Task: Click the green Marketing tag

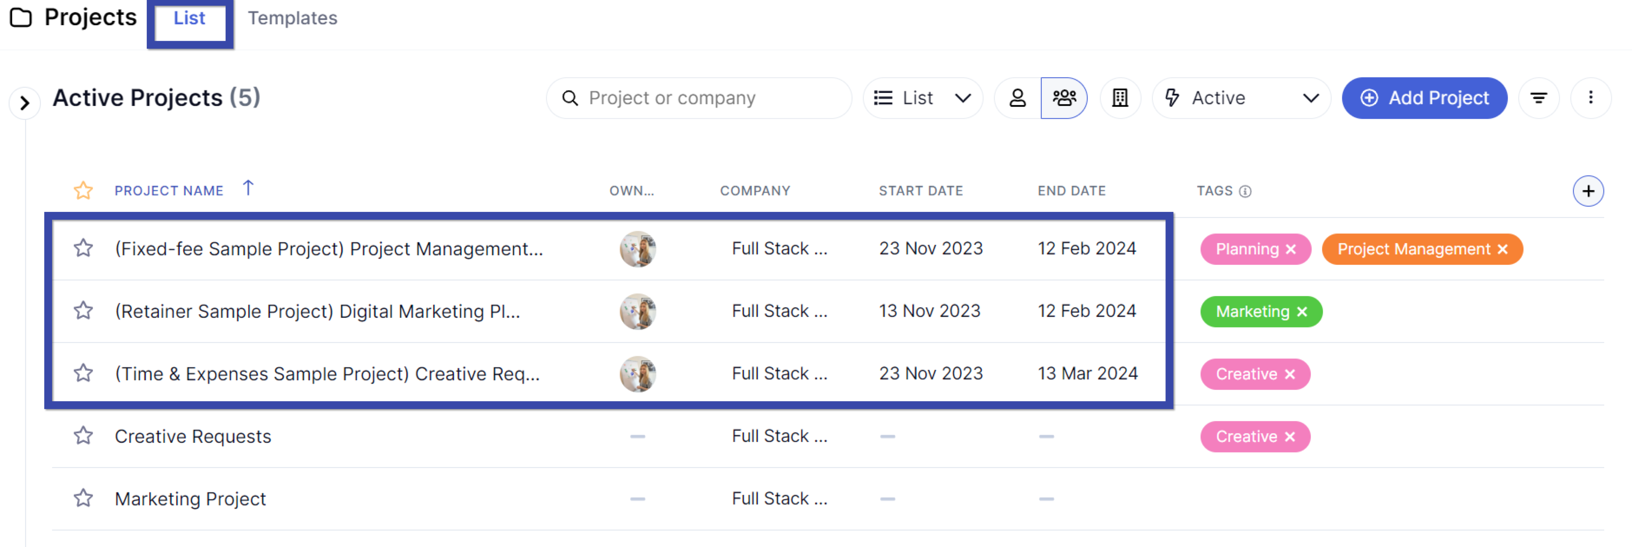Action: click(1261, 311)
